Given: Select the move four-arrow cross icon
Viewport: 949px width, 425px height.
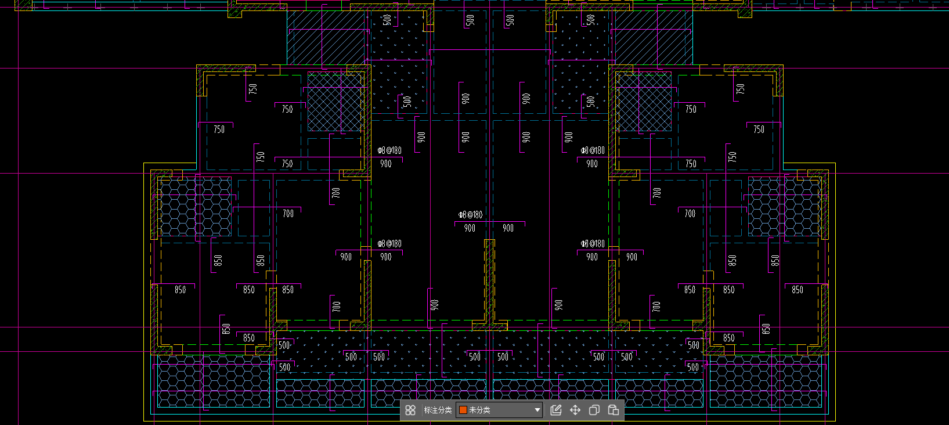Looking at the screenshot, I should click(x=575, y=410).
